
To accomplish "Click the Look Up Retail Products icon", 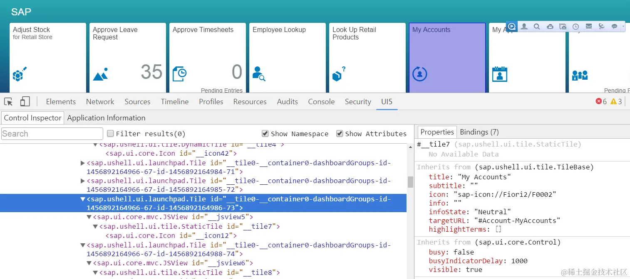I will tap(339, 74).
